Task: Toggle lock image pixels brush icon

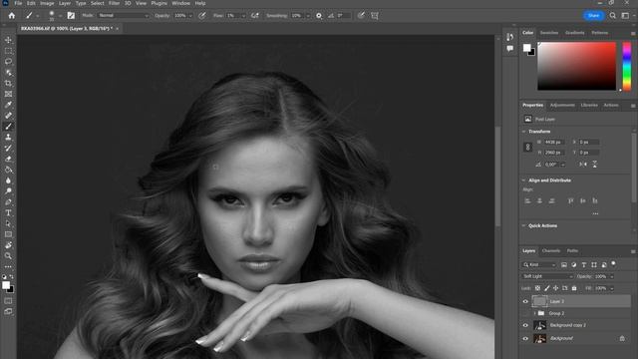Action: tap(547, 288)
